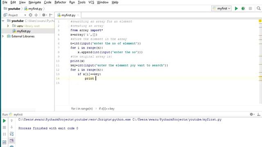
Task: Collapse the youtube project root
Action: [3, 21]
